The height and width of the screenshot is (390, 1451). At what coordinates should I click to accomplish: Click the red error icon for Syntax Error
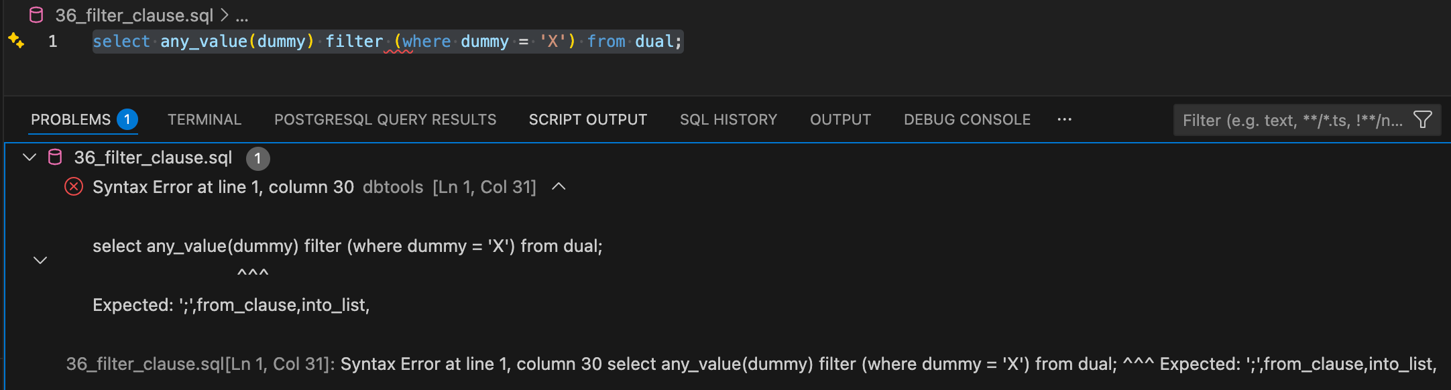(74, 186)
